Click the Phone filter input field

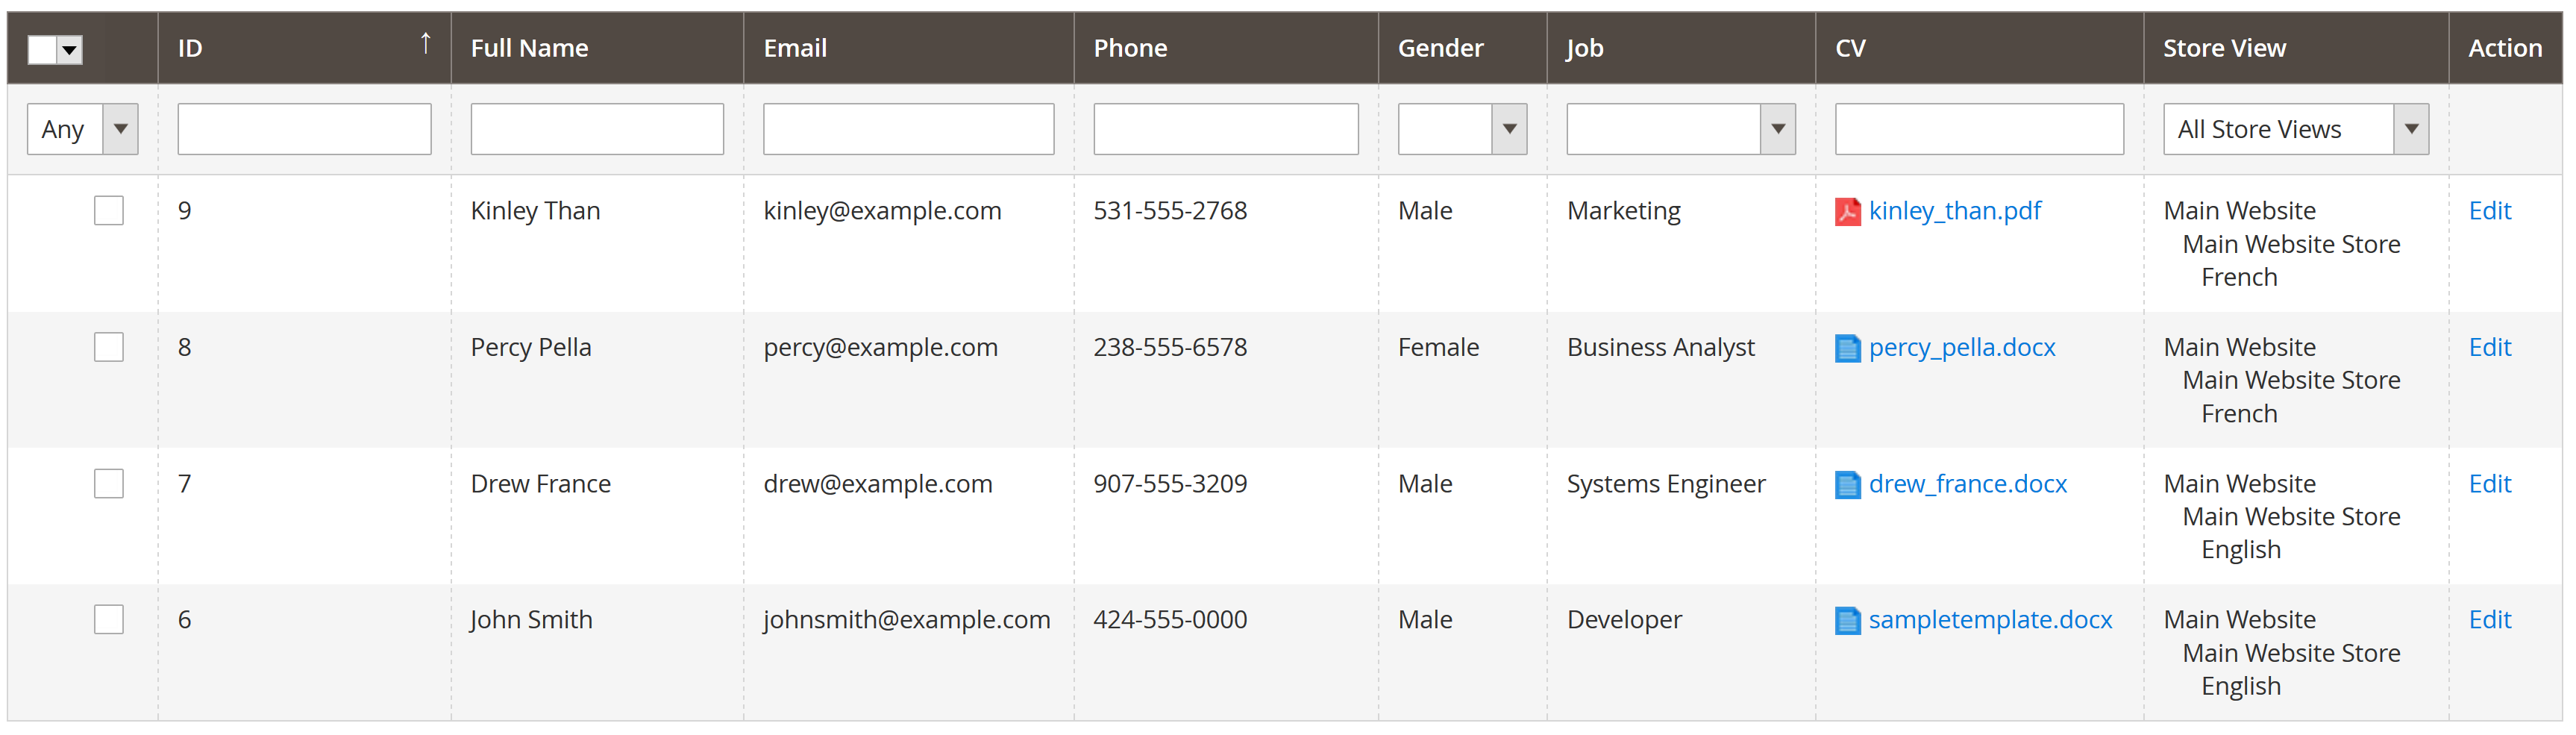pos(1225,129)
